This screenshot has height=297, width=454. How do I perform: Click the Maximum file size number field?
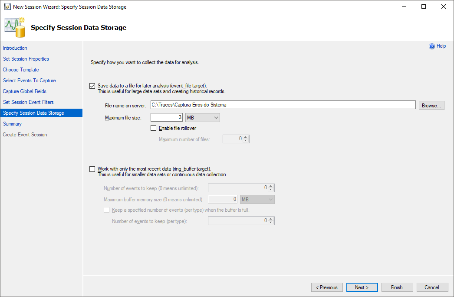[167, 117]
